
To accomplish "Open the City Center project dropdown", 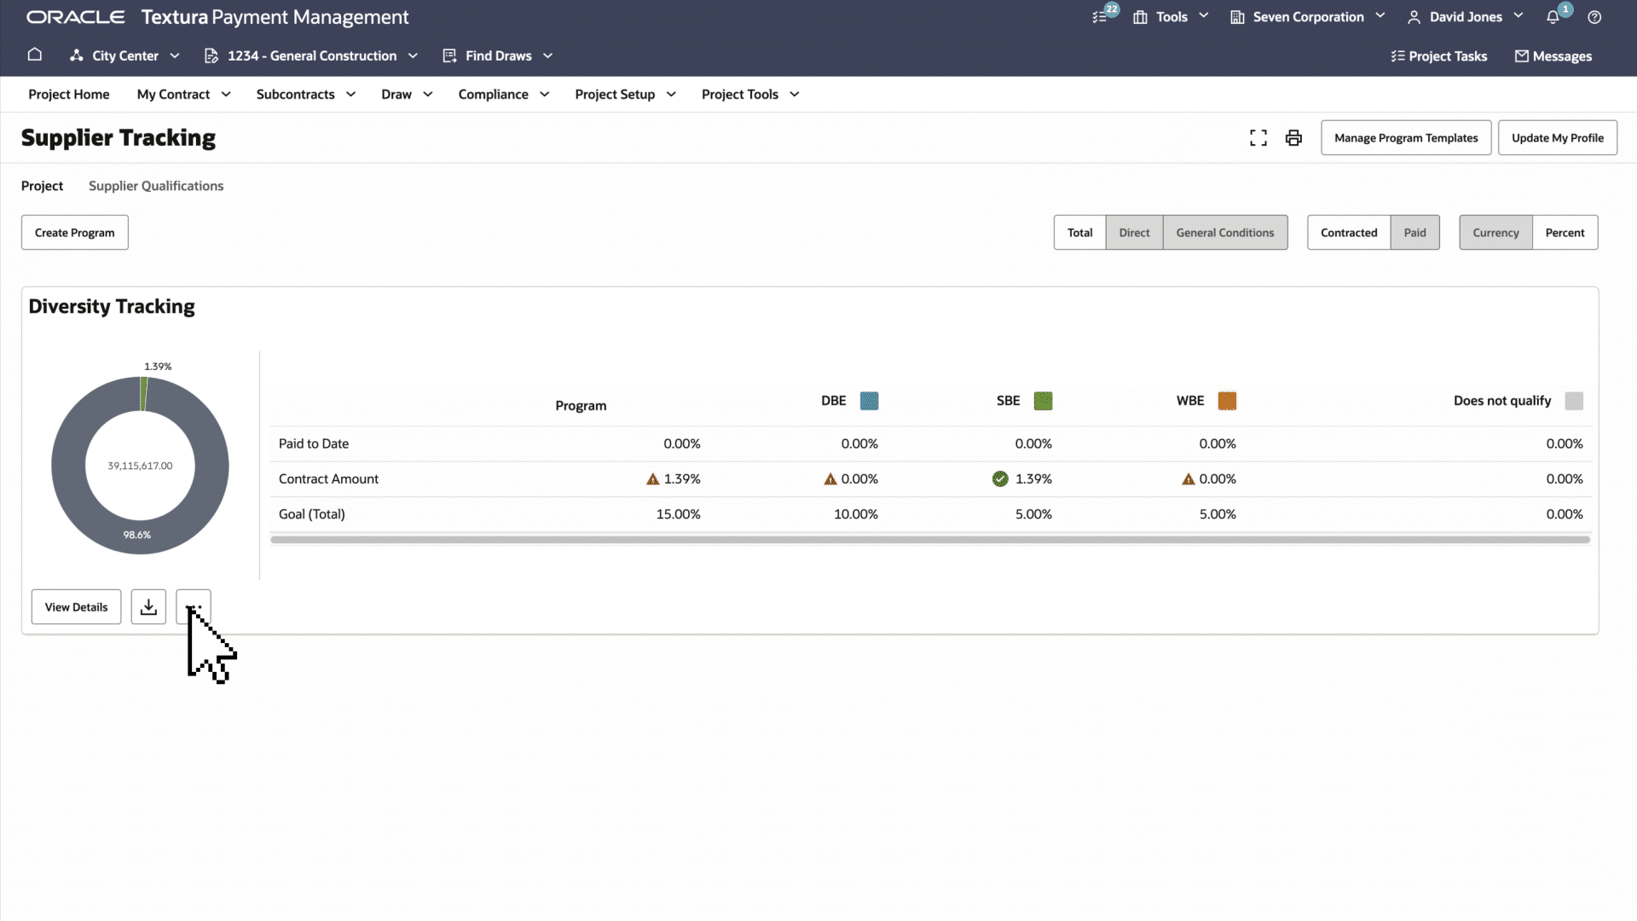I will [125, 56].
